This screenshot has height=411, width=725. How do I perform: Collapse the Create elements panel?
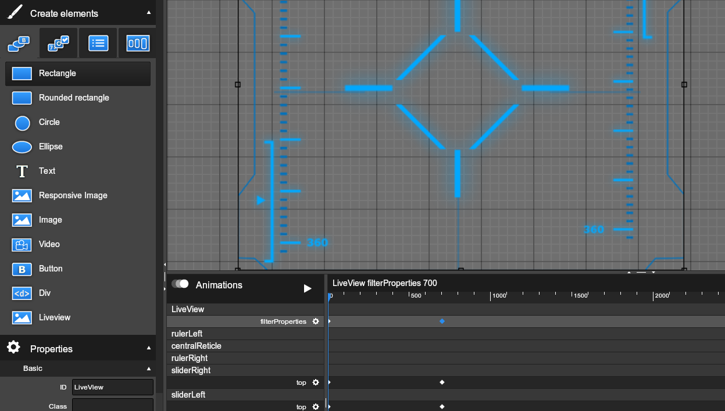point(148,12)
